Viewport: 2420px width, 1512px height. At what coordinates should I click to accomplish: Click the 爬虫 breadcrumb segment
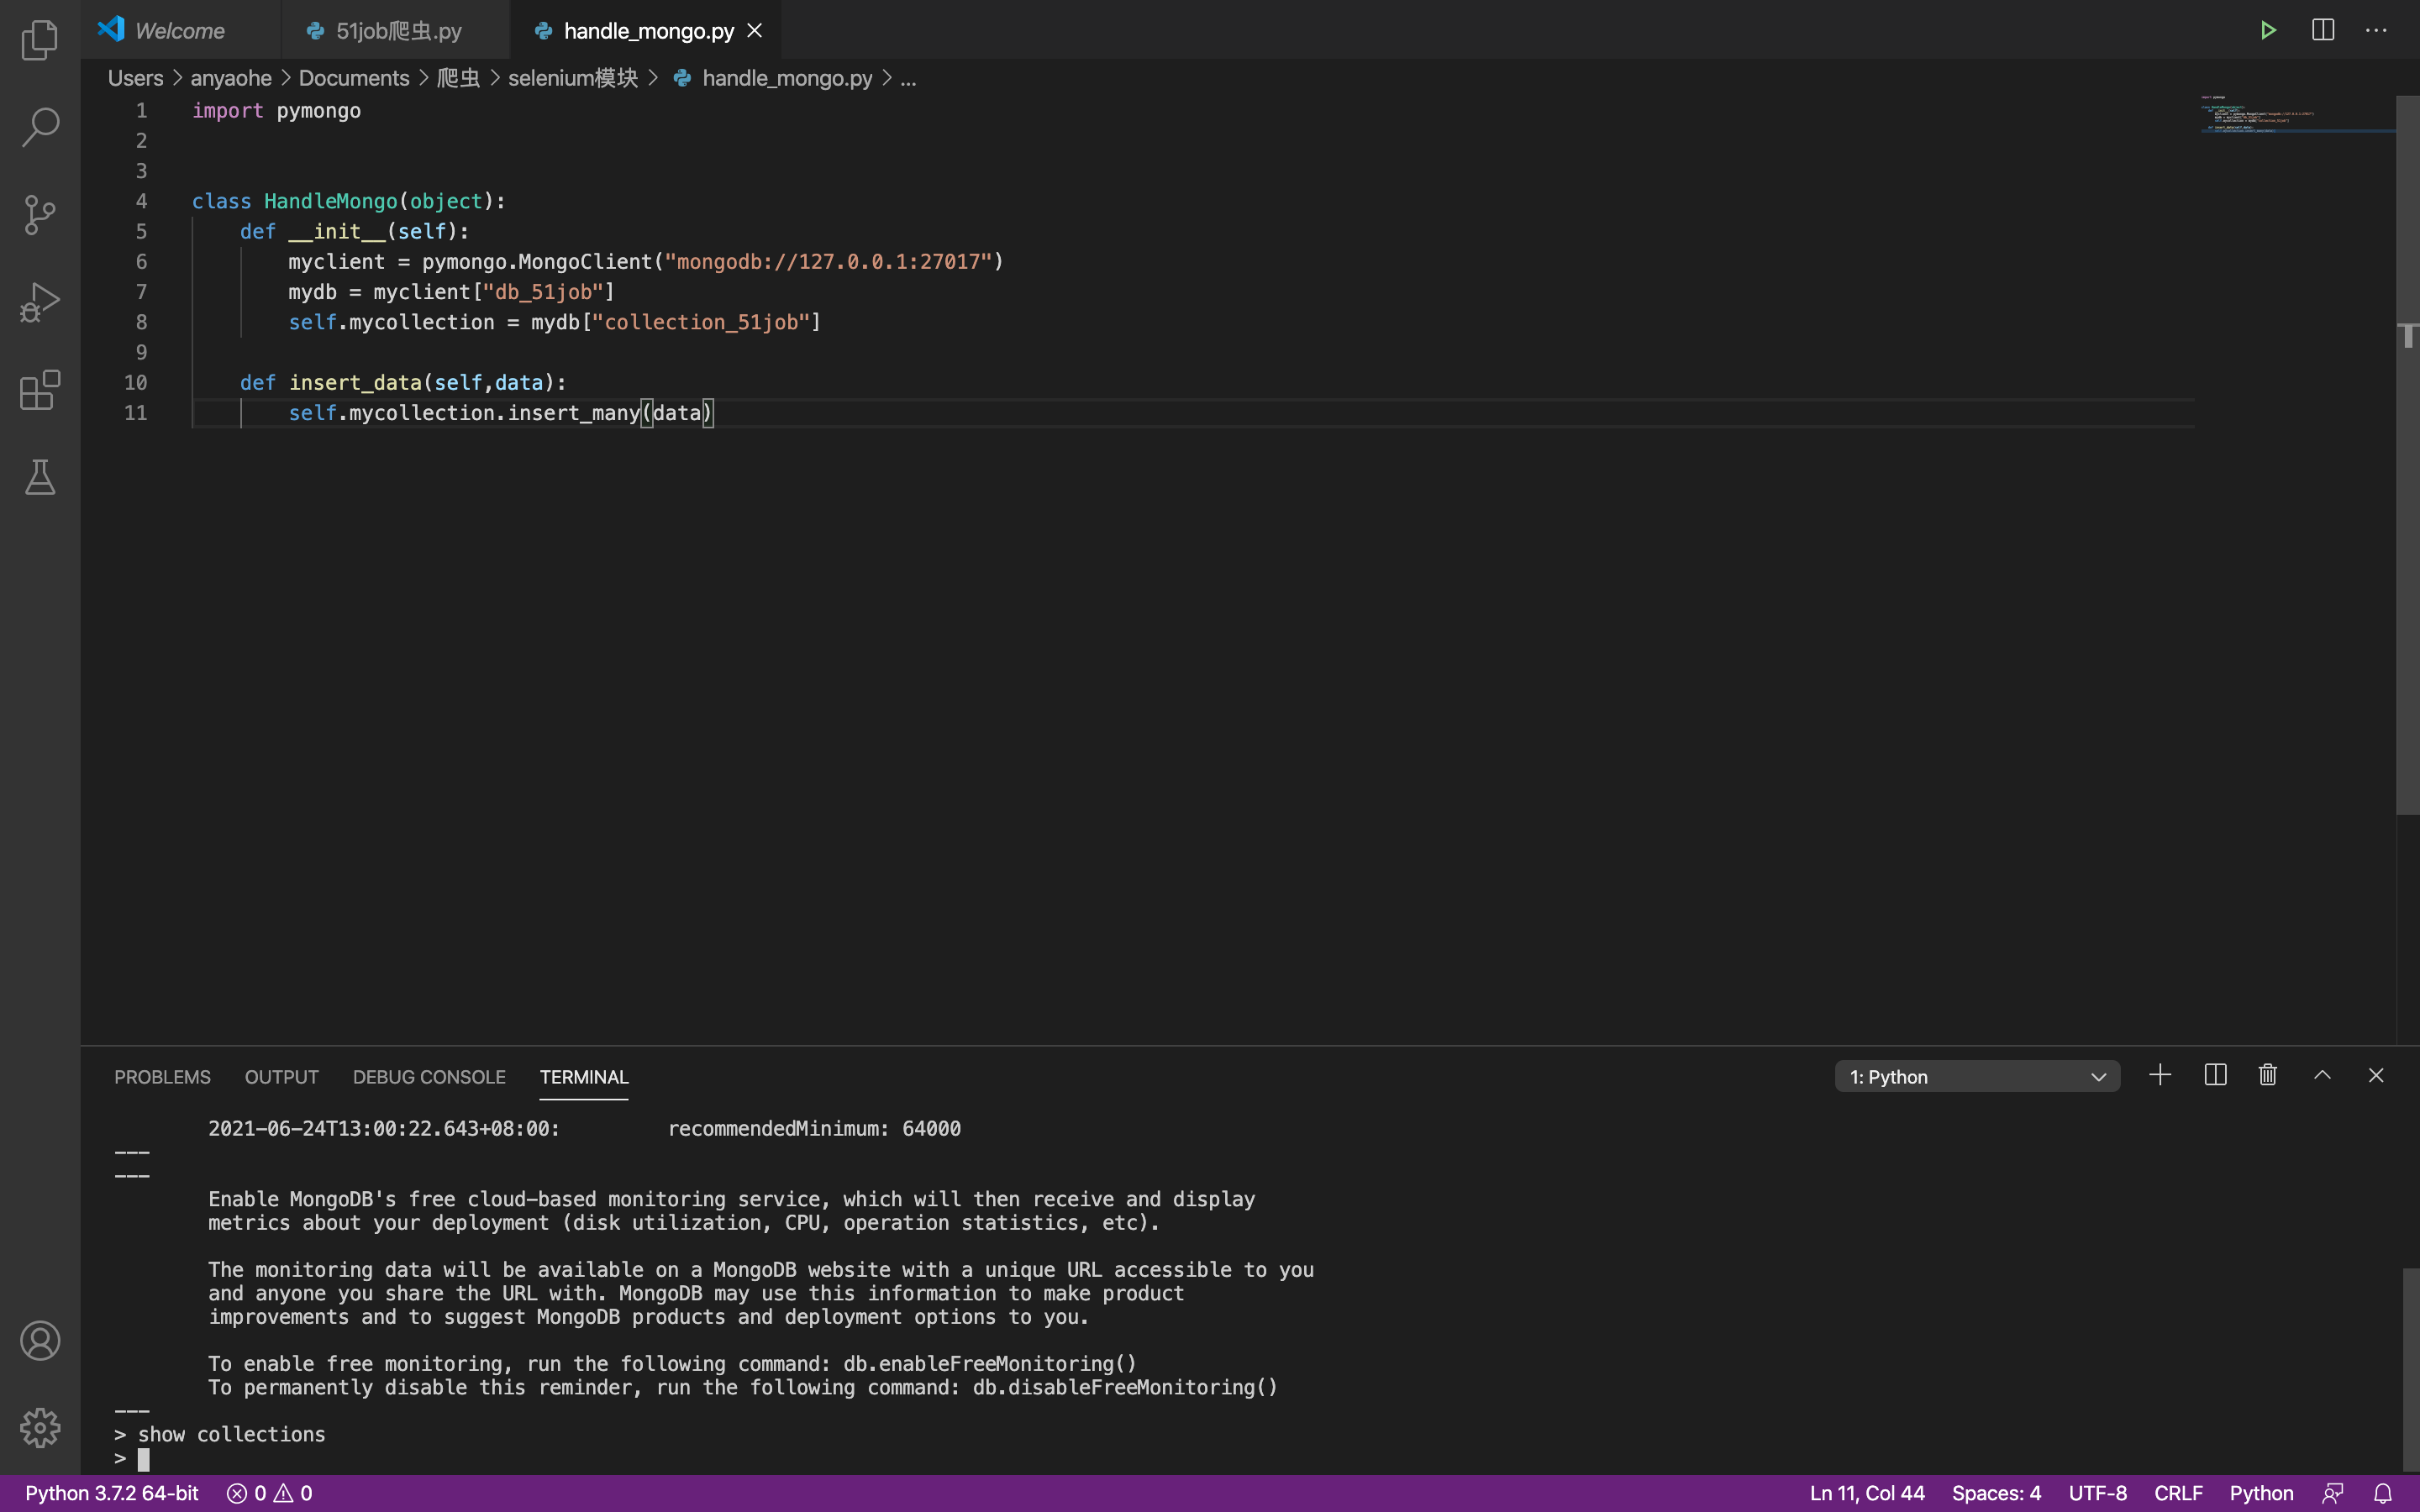tap(458, 78)
